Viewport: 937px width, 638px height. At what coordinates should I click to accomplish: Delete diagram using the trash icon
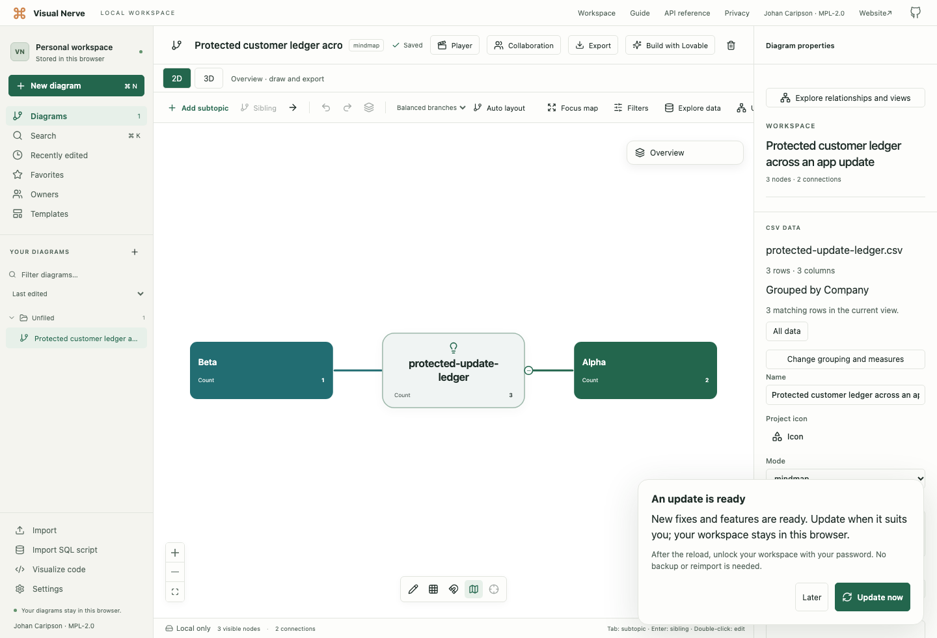(731, 46)
